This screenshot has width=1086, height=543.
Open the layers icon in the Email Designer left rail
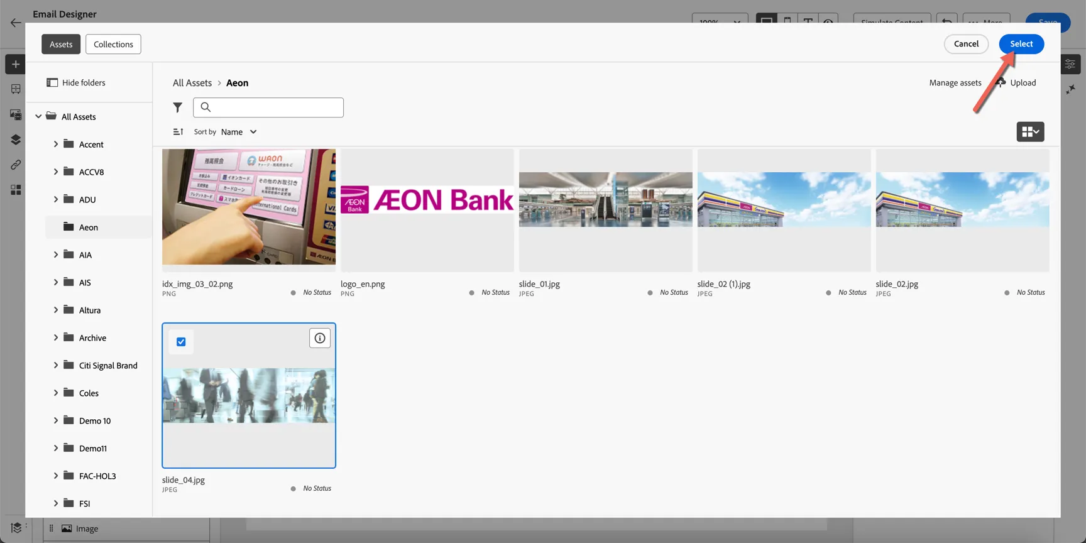pyautogui.click(x=16, y=140)
